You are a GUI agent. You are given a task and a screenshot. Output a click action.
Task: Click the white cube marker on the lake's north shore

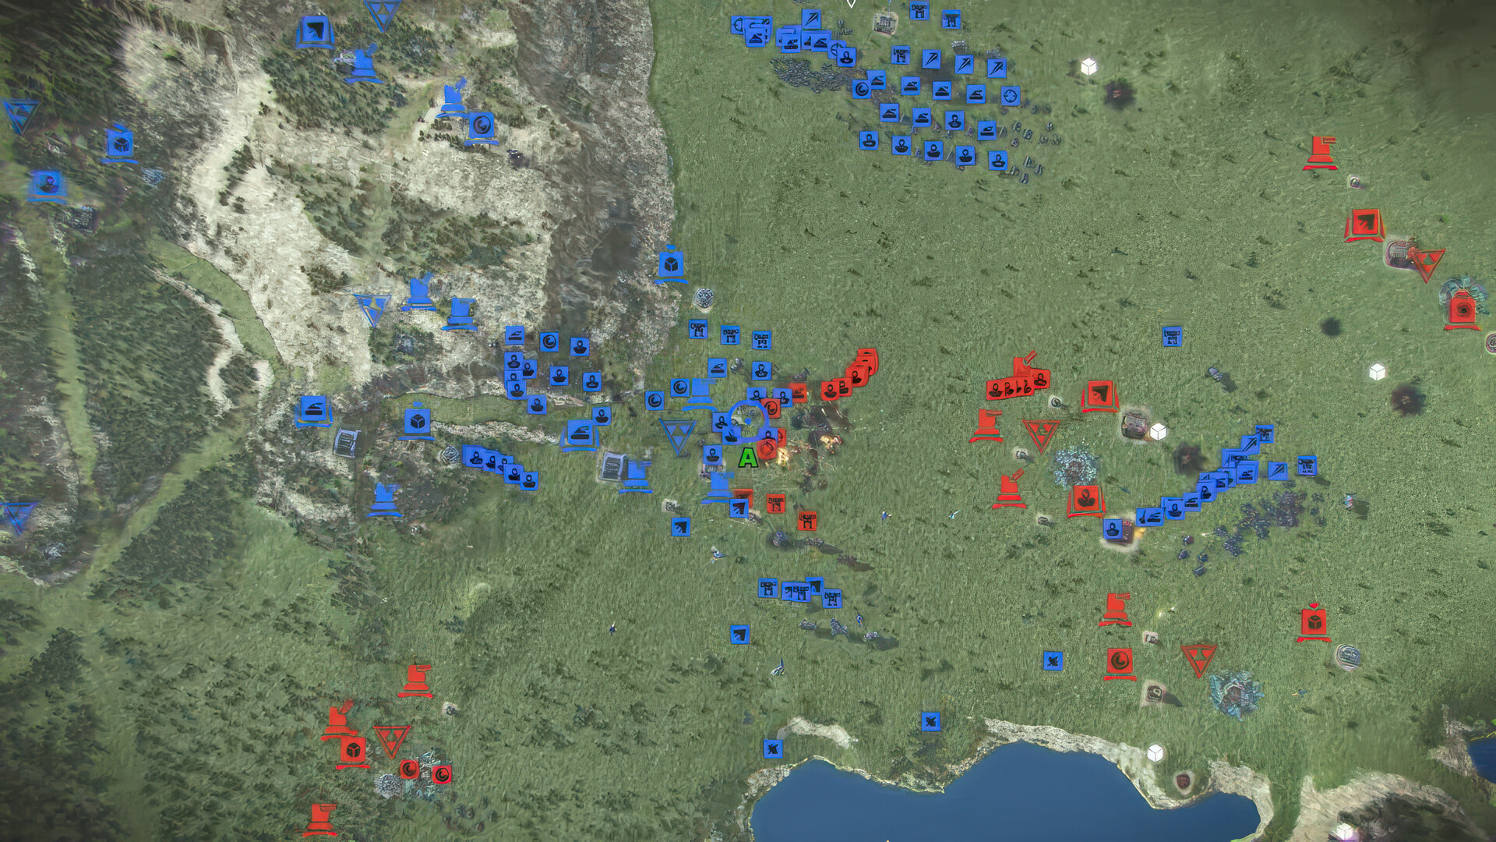(1156, 752)
